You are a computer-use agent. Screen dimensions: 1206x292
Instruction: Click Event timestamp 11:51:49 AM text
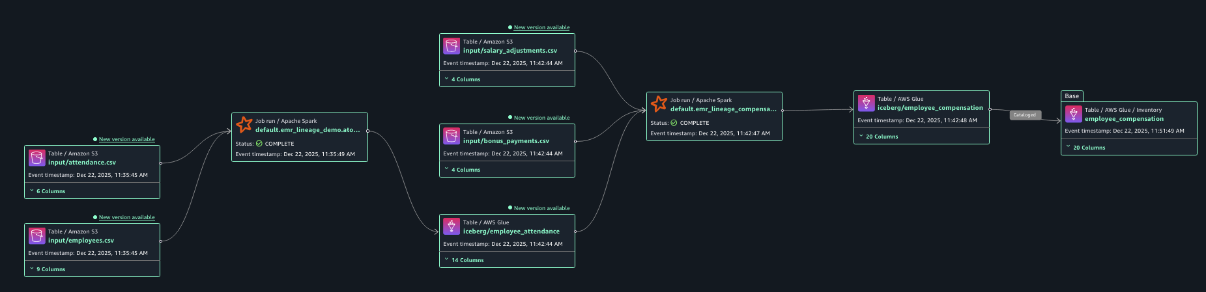[x=1125, y=131]
